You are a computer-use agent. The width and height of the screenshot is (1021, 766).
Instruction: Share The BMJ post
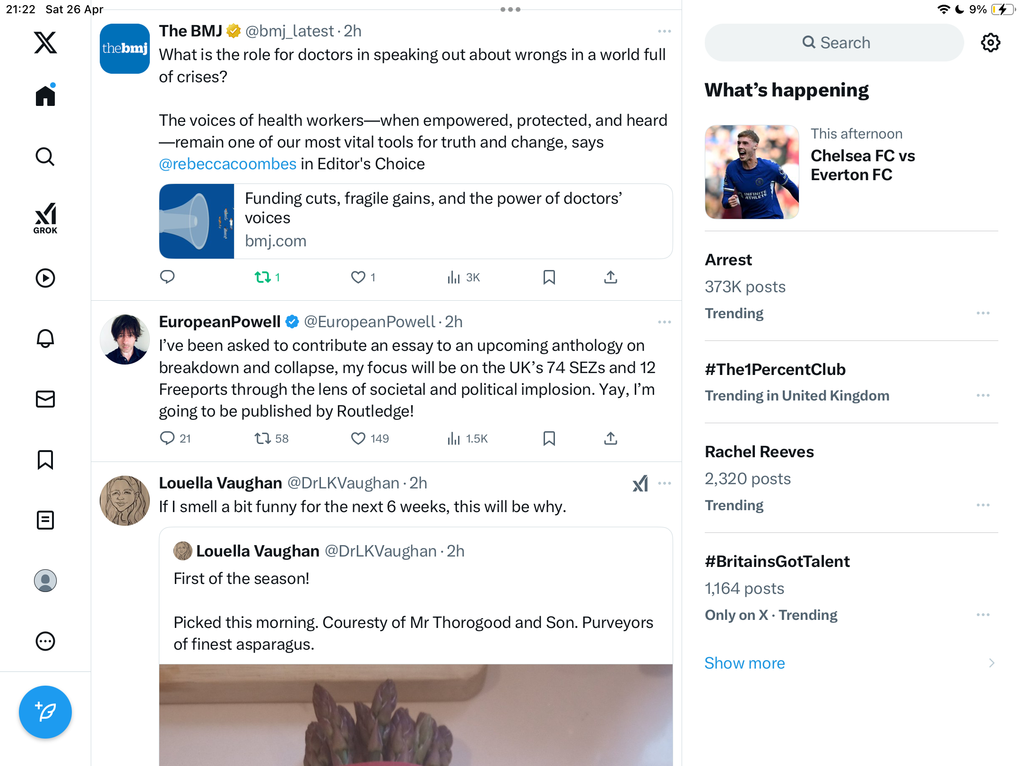(x=611, y=277)
